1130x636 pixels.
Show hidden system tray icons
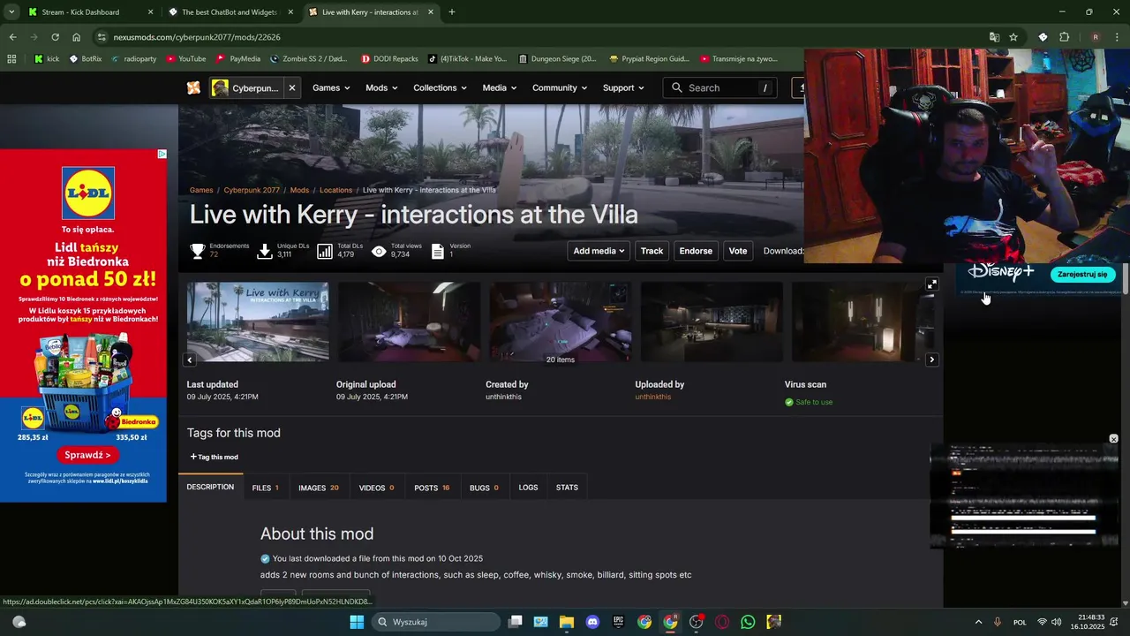[x=978, y=622]
